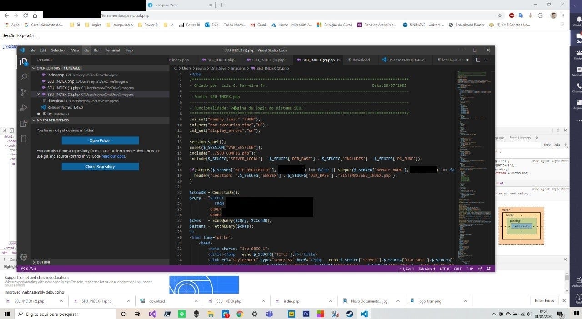Open the File menu in VS Code
Viewport: 582px width, 319px height.
(32, 50)
